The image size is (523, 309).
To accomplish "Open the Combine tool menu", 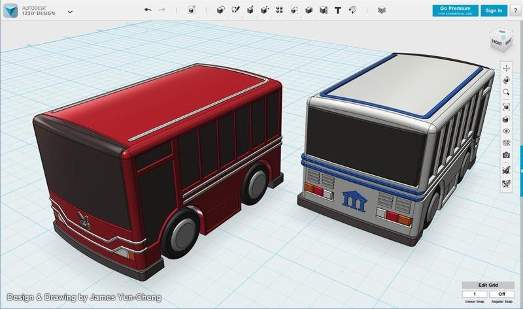I will (309, 10).
